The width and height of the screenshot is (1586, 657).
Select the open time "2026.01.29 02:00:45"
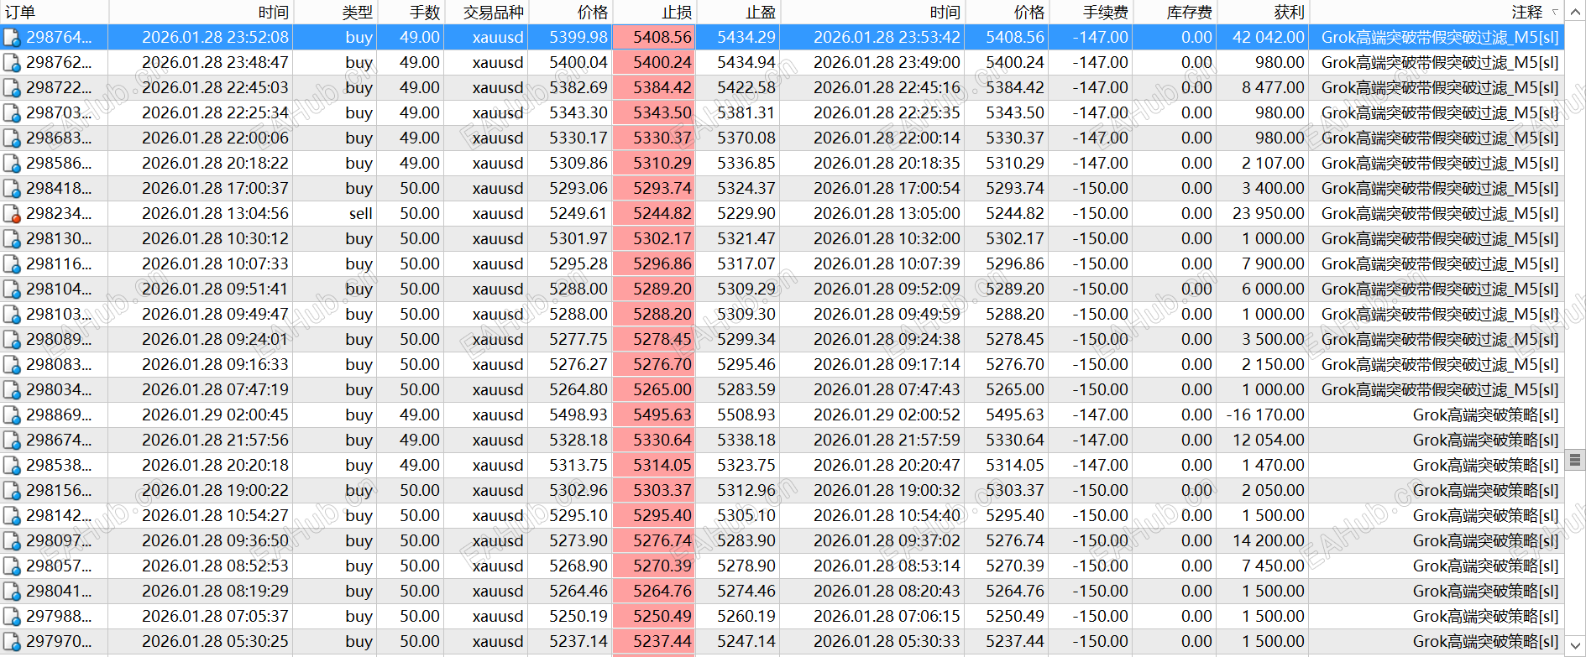point(215,415)
